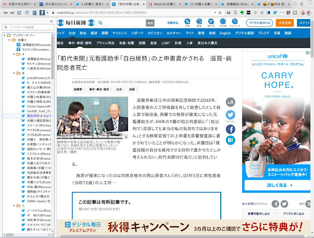
Task: Close the 「前代未聞」元看 tab
Action: (144, 4)
